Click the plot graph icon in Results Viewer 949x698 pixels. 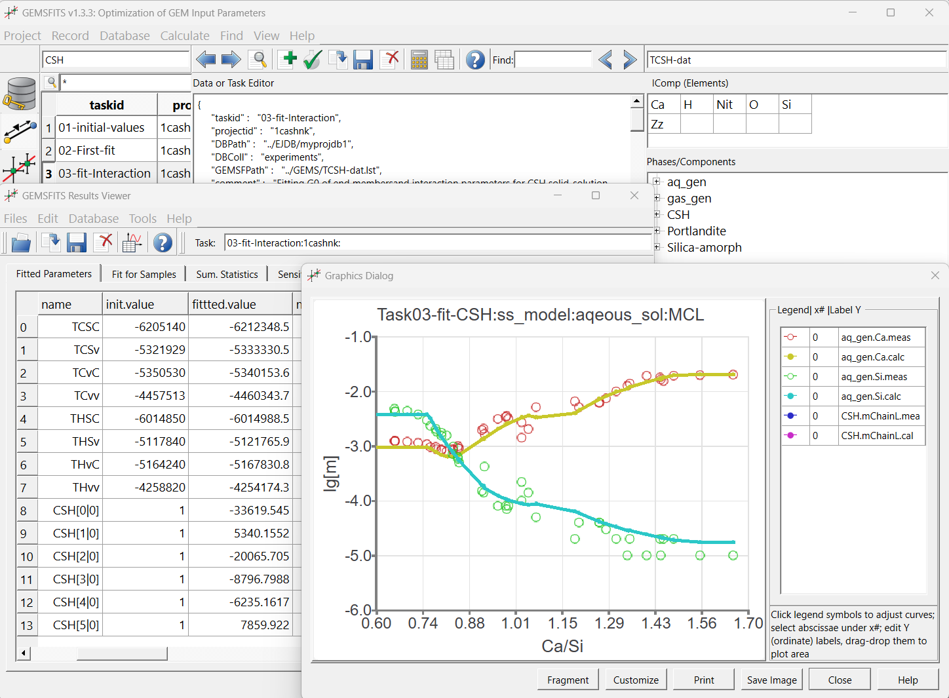click(132, 242)
